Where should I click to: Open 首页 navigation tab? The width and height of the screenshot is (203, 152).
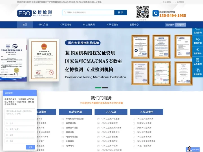25,24
